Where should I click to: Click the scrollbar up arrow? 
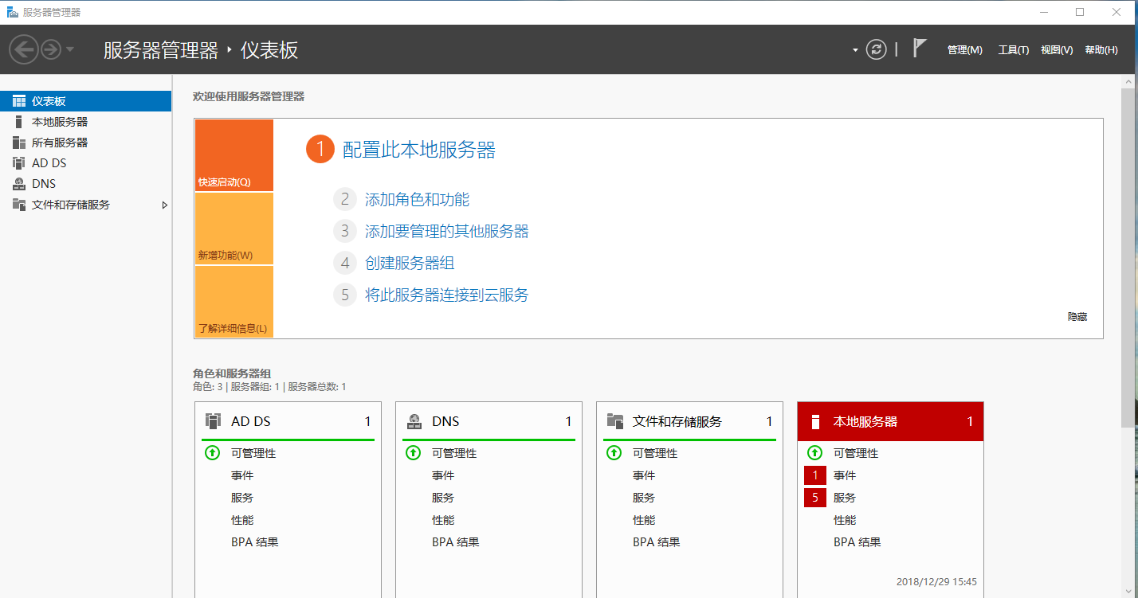1128,81
